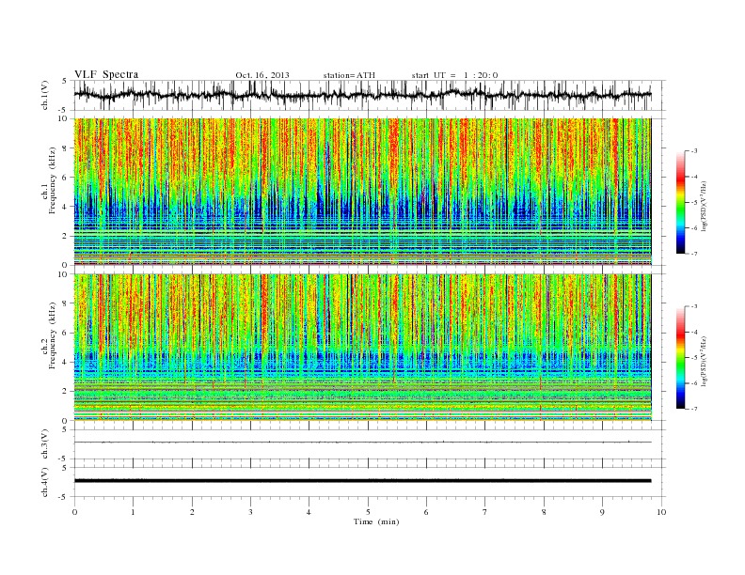Screen dimensions: 745x575
Task: Click the "2" tick on the Time axis
Action: pyautogui.click(x=192, y=512)
